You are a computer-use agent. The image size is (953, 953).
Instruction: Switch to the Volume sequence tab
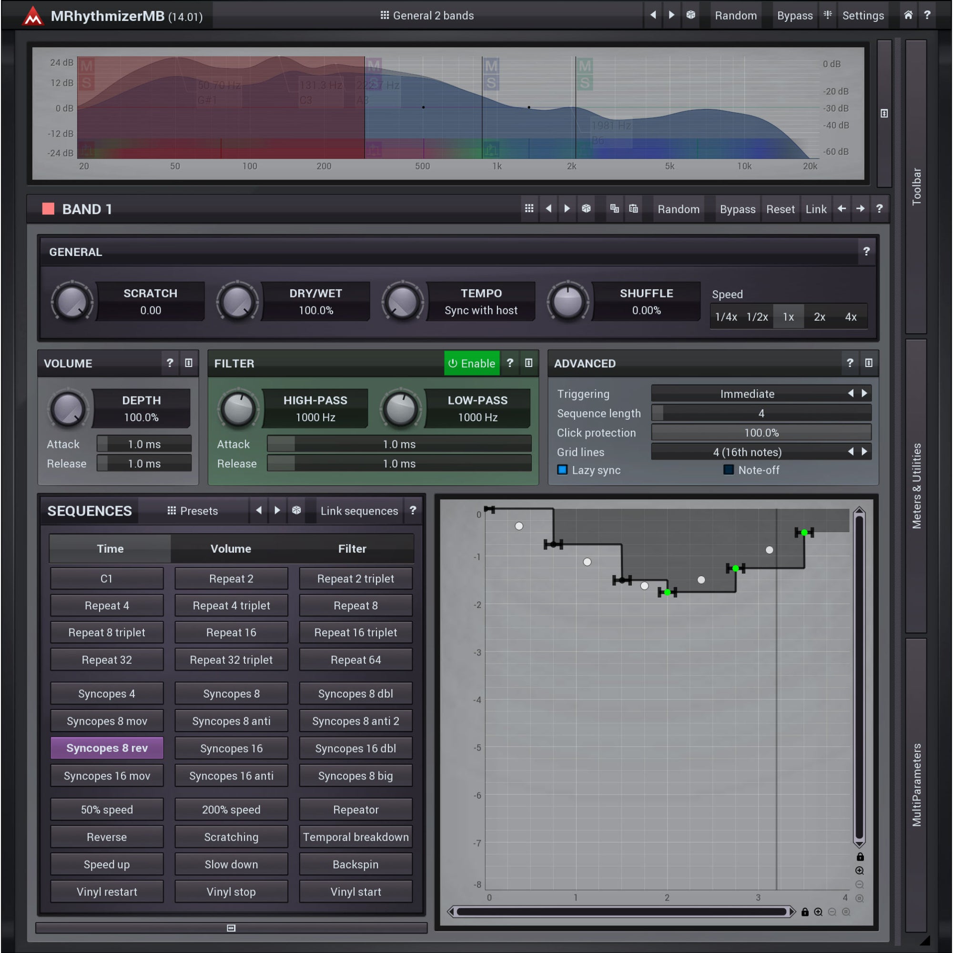coord(231,548)
